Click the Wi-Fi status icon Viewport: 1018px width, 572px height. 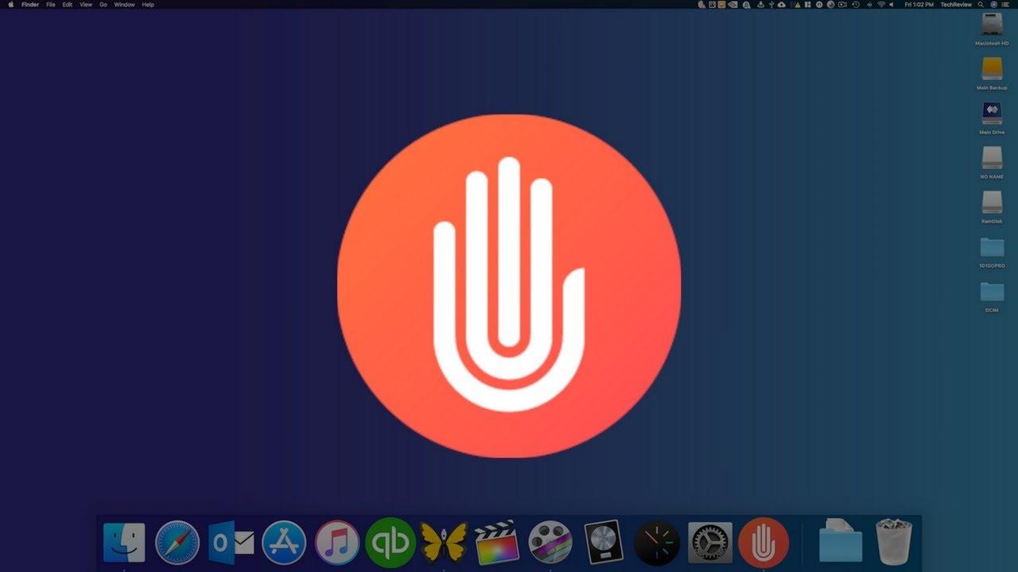point(881,5)
